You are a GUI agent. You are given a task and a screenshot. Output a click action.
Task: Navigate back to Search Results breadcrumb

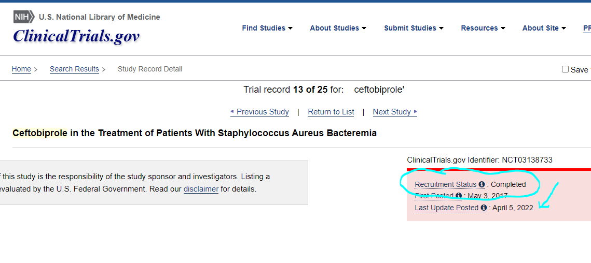[x=74, y=69]
